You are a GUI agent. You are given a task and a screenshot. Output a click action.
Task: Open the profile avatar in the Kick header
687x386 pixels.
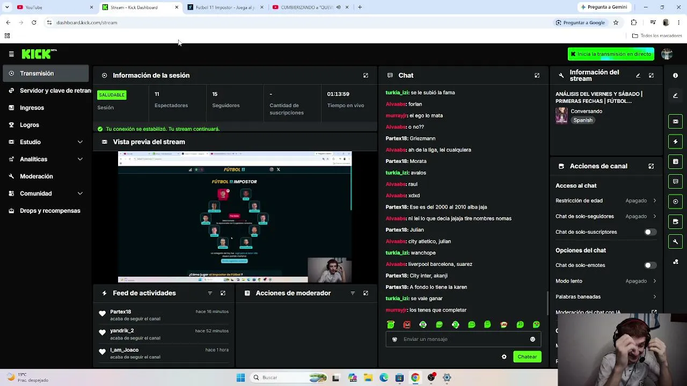pos(667,54)
